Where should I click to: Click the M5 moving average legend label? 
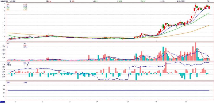tap(7, 4)
